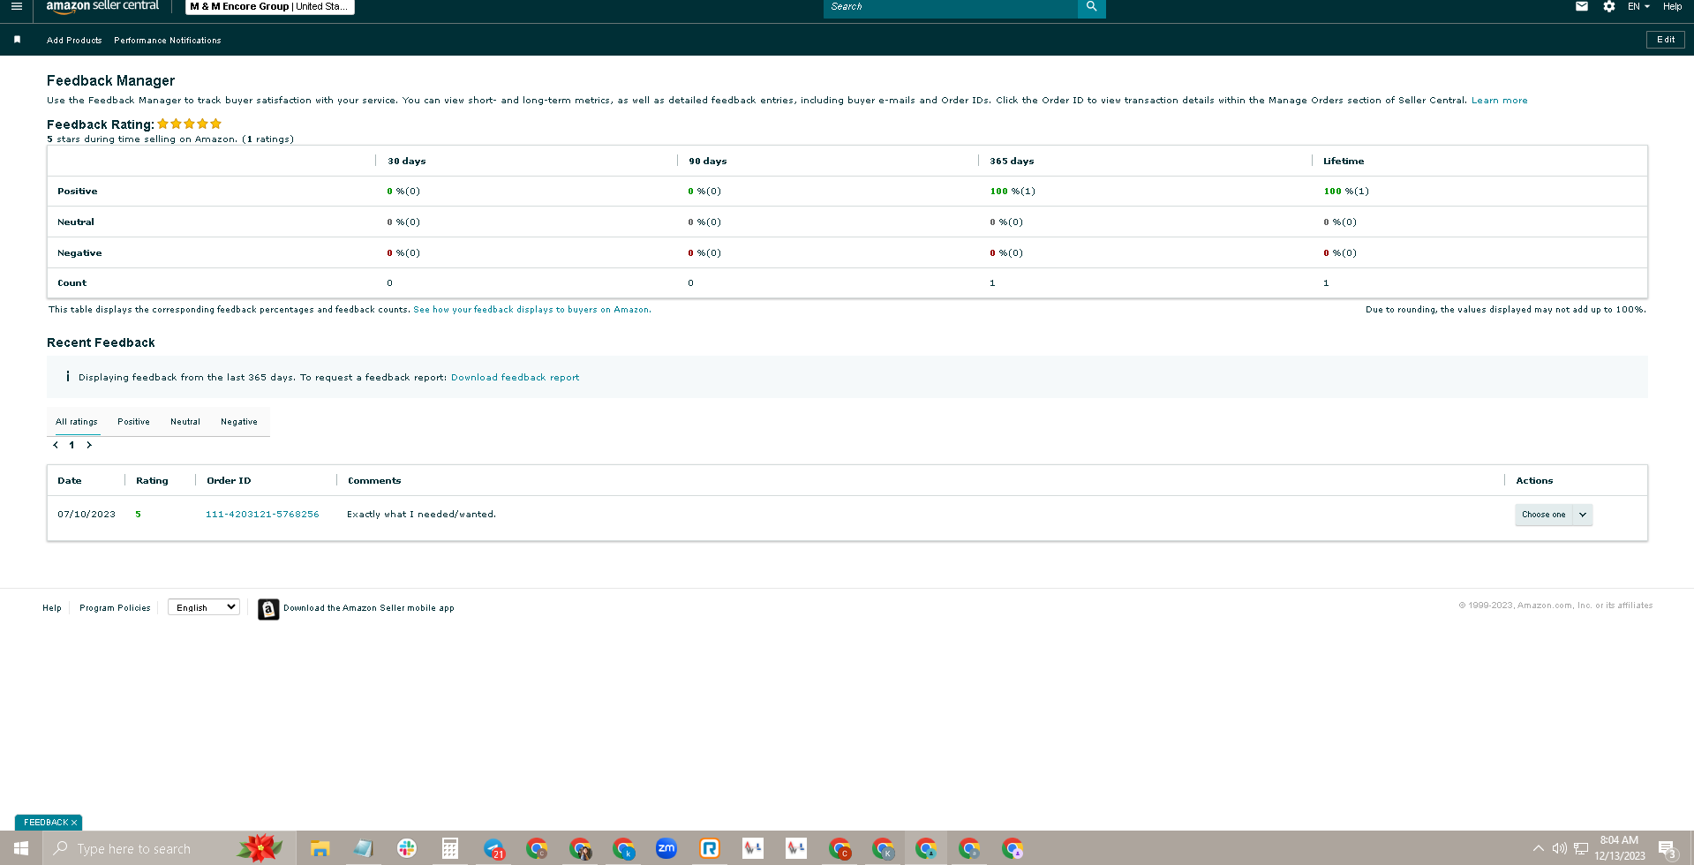Open File Explorer from taskbar
This screenshot has height=865, width=1694.
click(x=320, y=849)
